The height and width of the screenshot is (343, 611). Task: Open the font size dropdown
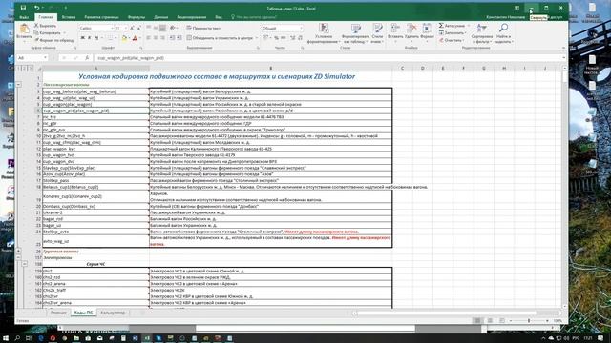point(126,28)
